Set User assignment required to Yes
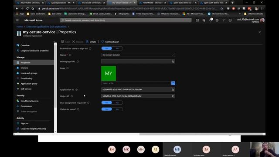The width and height of the screenshot is (279, 157). tap(106, 103)
